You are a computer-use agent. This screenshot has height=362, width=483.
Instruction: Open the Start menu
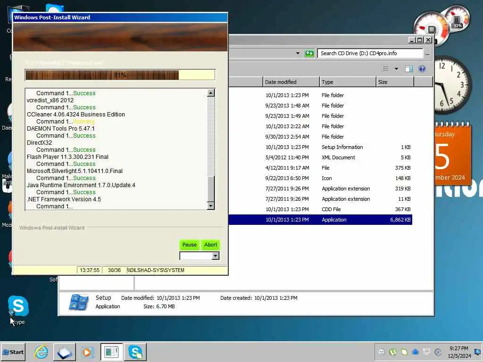13,352
